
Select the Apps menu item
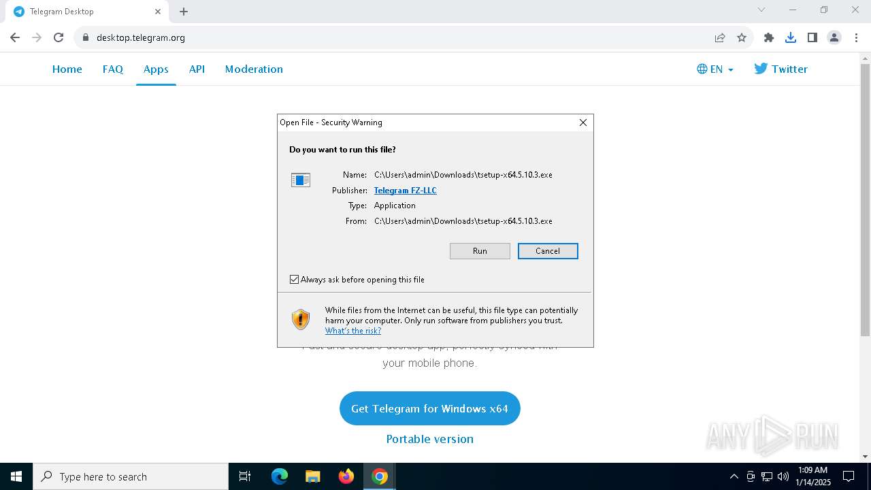tap(156, 69)
